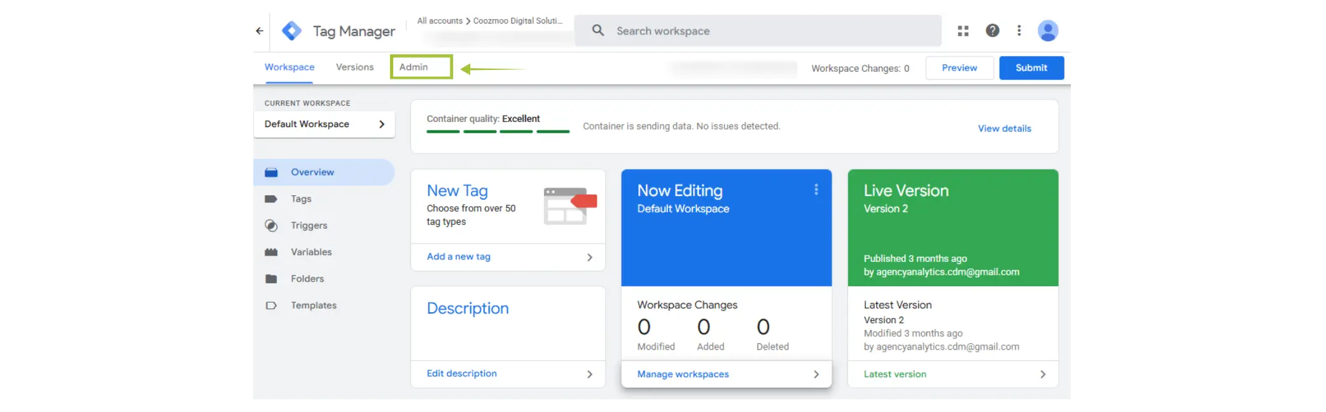Click the Preview button
The image size is (1326, 412).
tap(960, 68)
